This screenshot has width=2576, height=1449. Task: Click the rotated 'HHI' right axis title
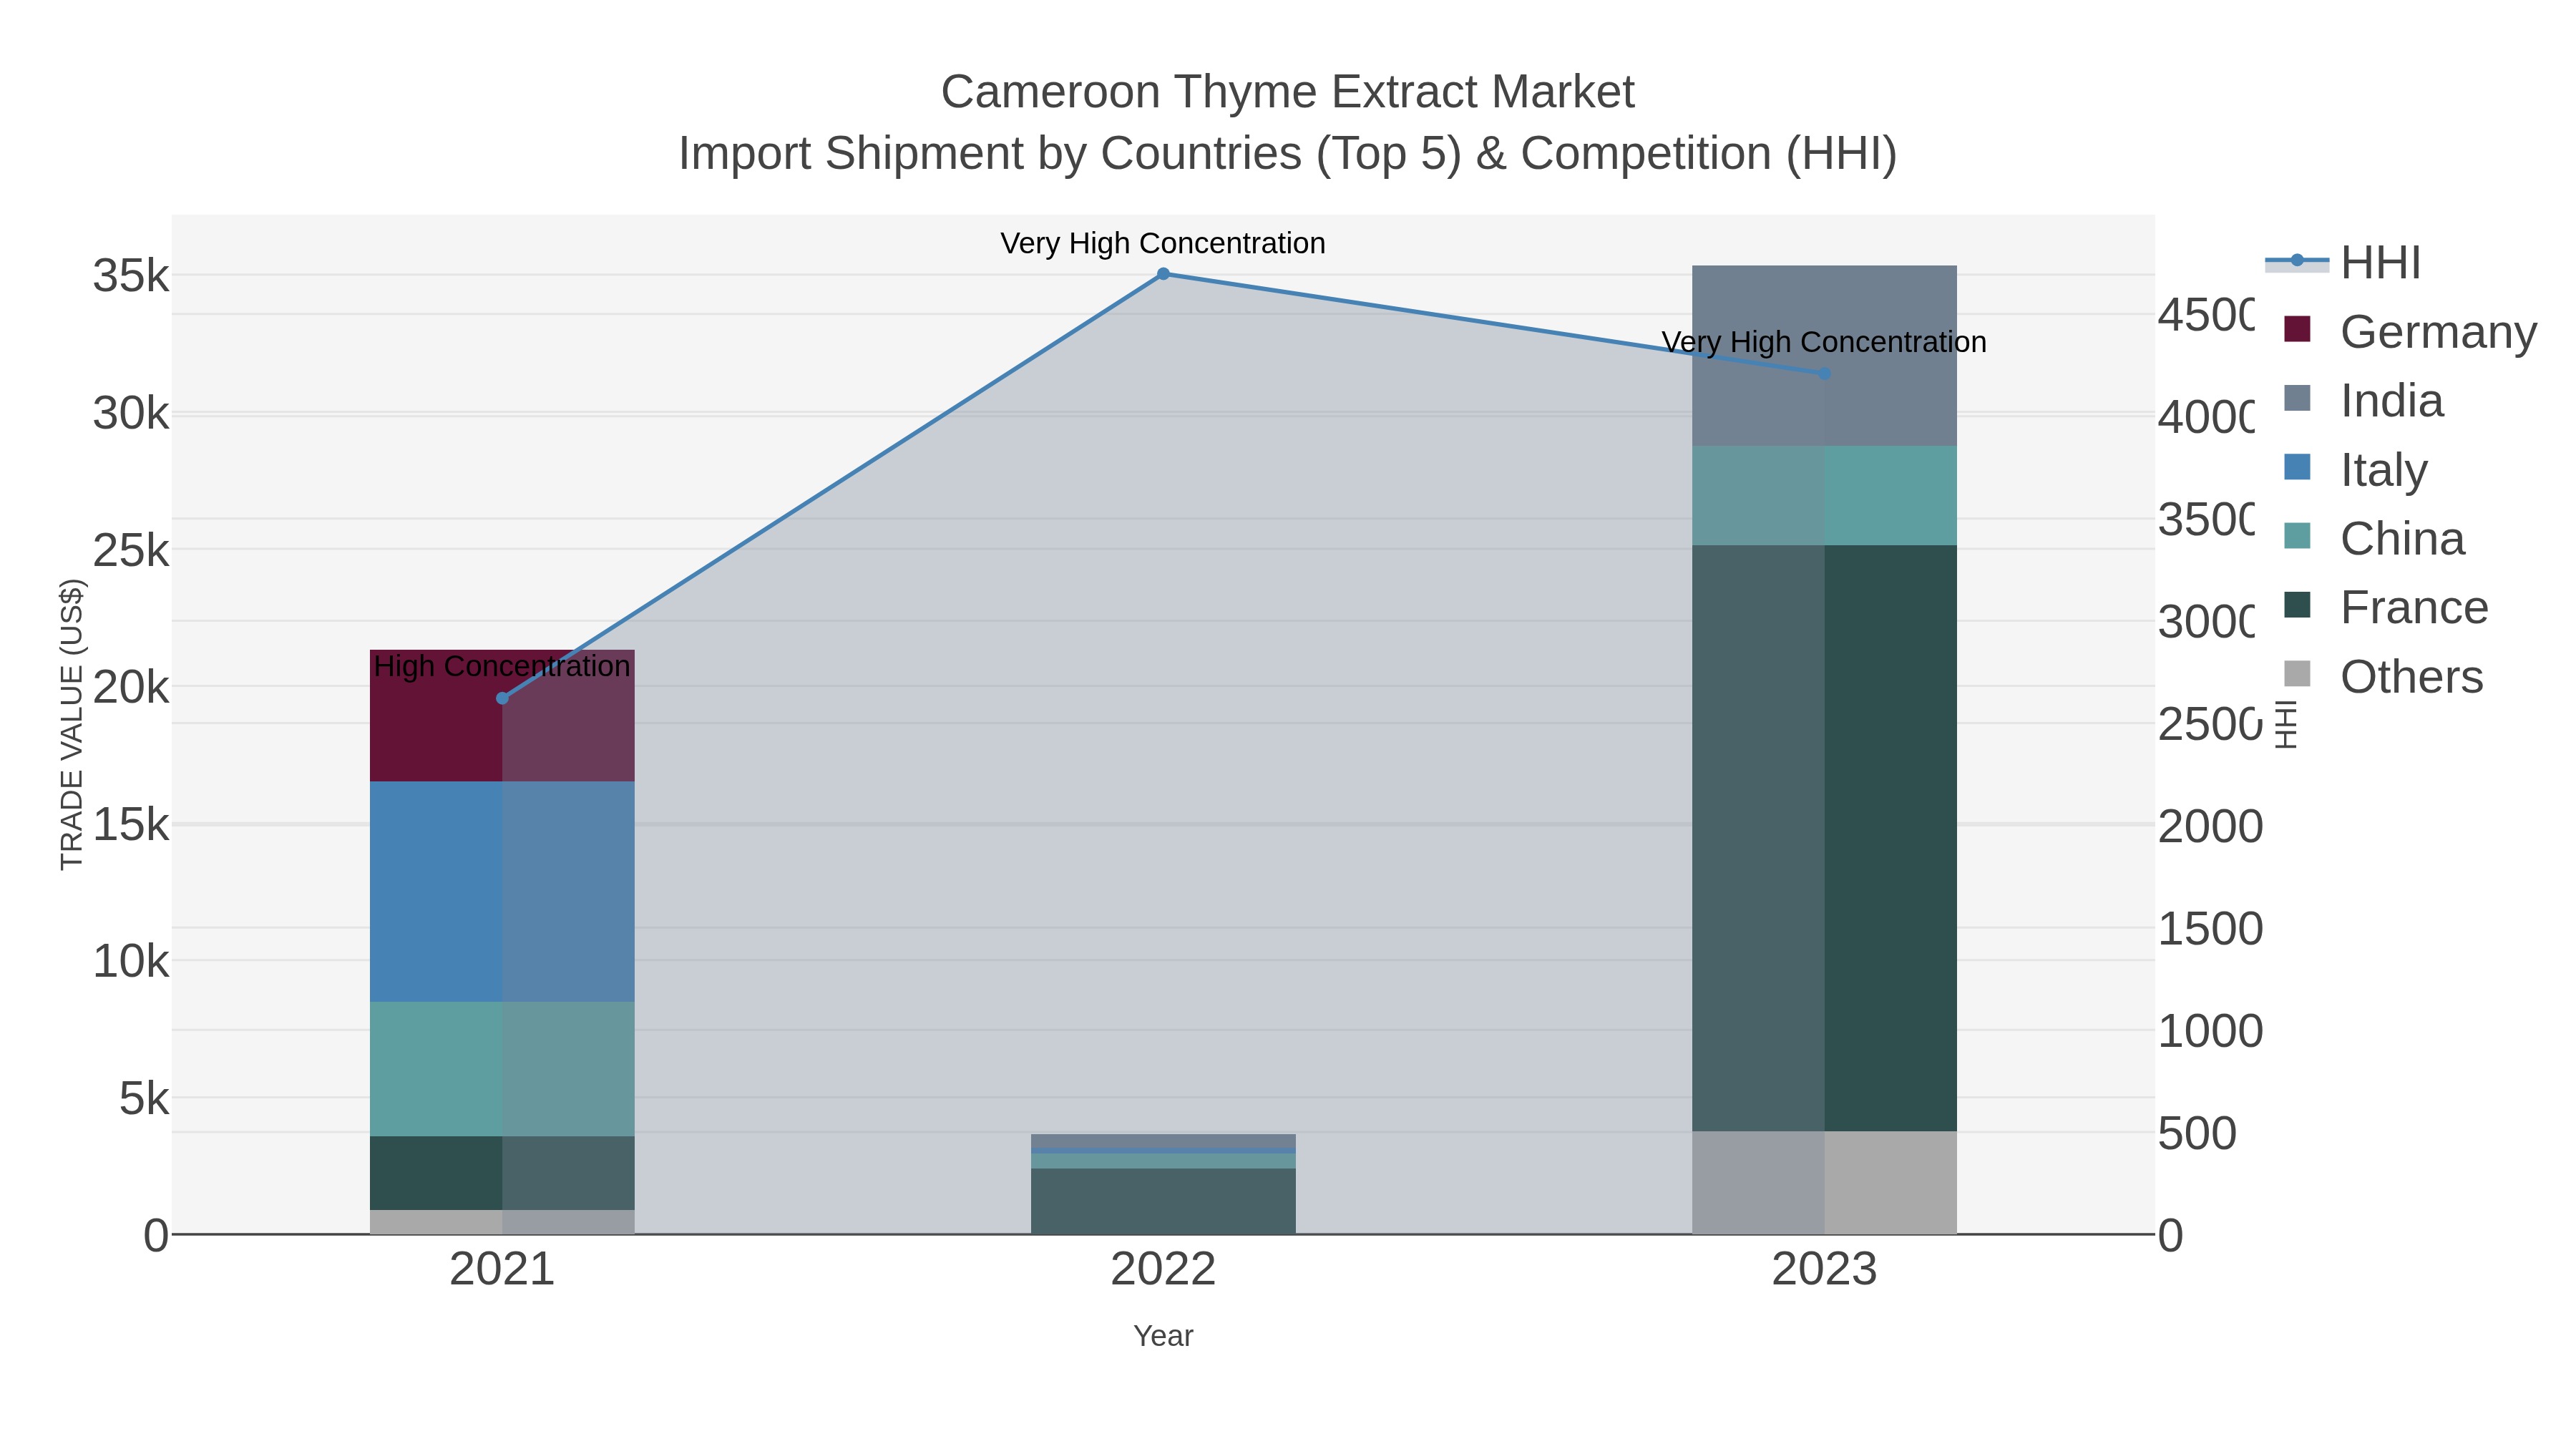coord(2287,724)
